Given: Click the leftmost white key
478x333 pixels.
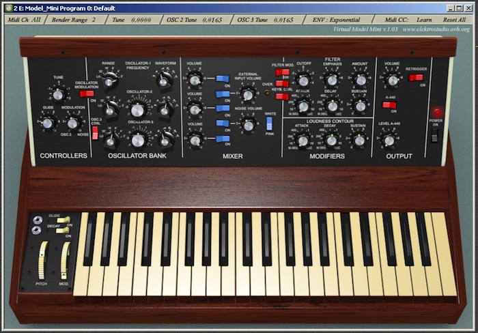Looking at the screenshot, I should tap(81, 274).
